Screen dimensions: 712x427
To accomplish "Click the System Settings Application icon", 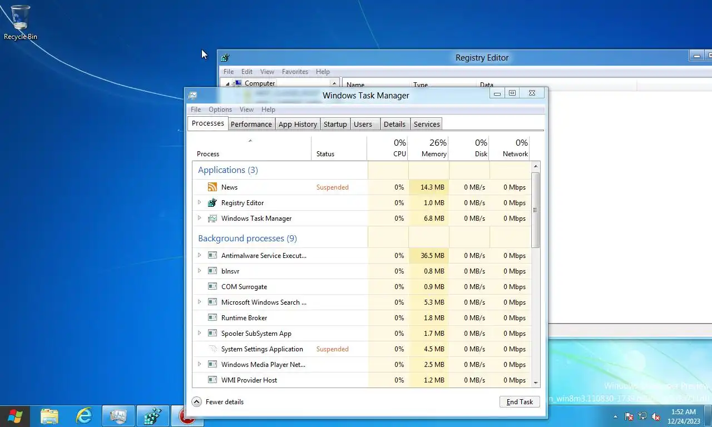I will pos(212,349).
